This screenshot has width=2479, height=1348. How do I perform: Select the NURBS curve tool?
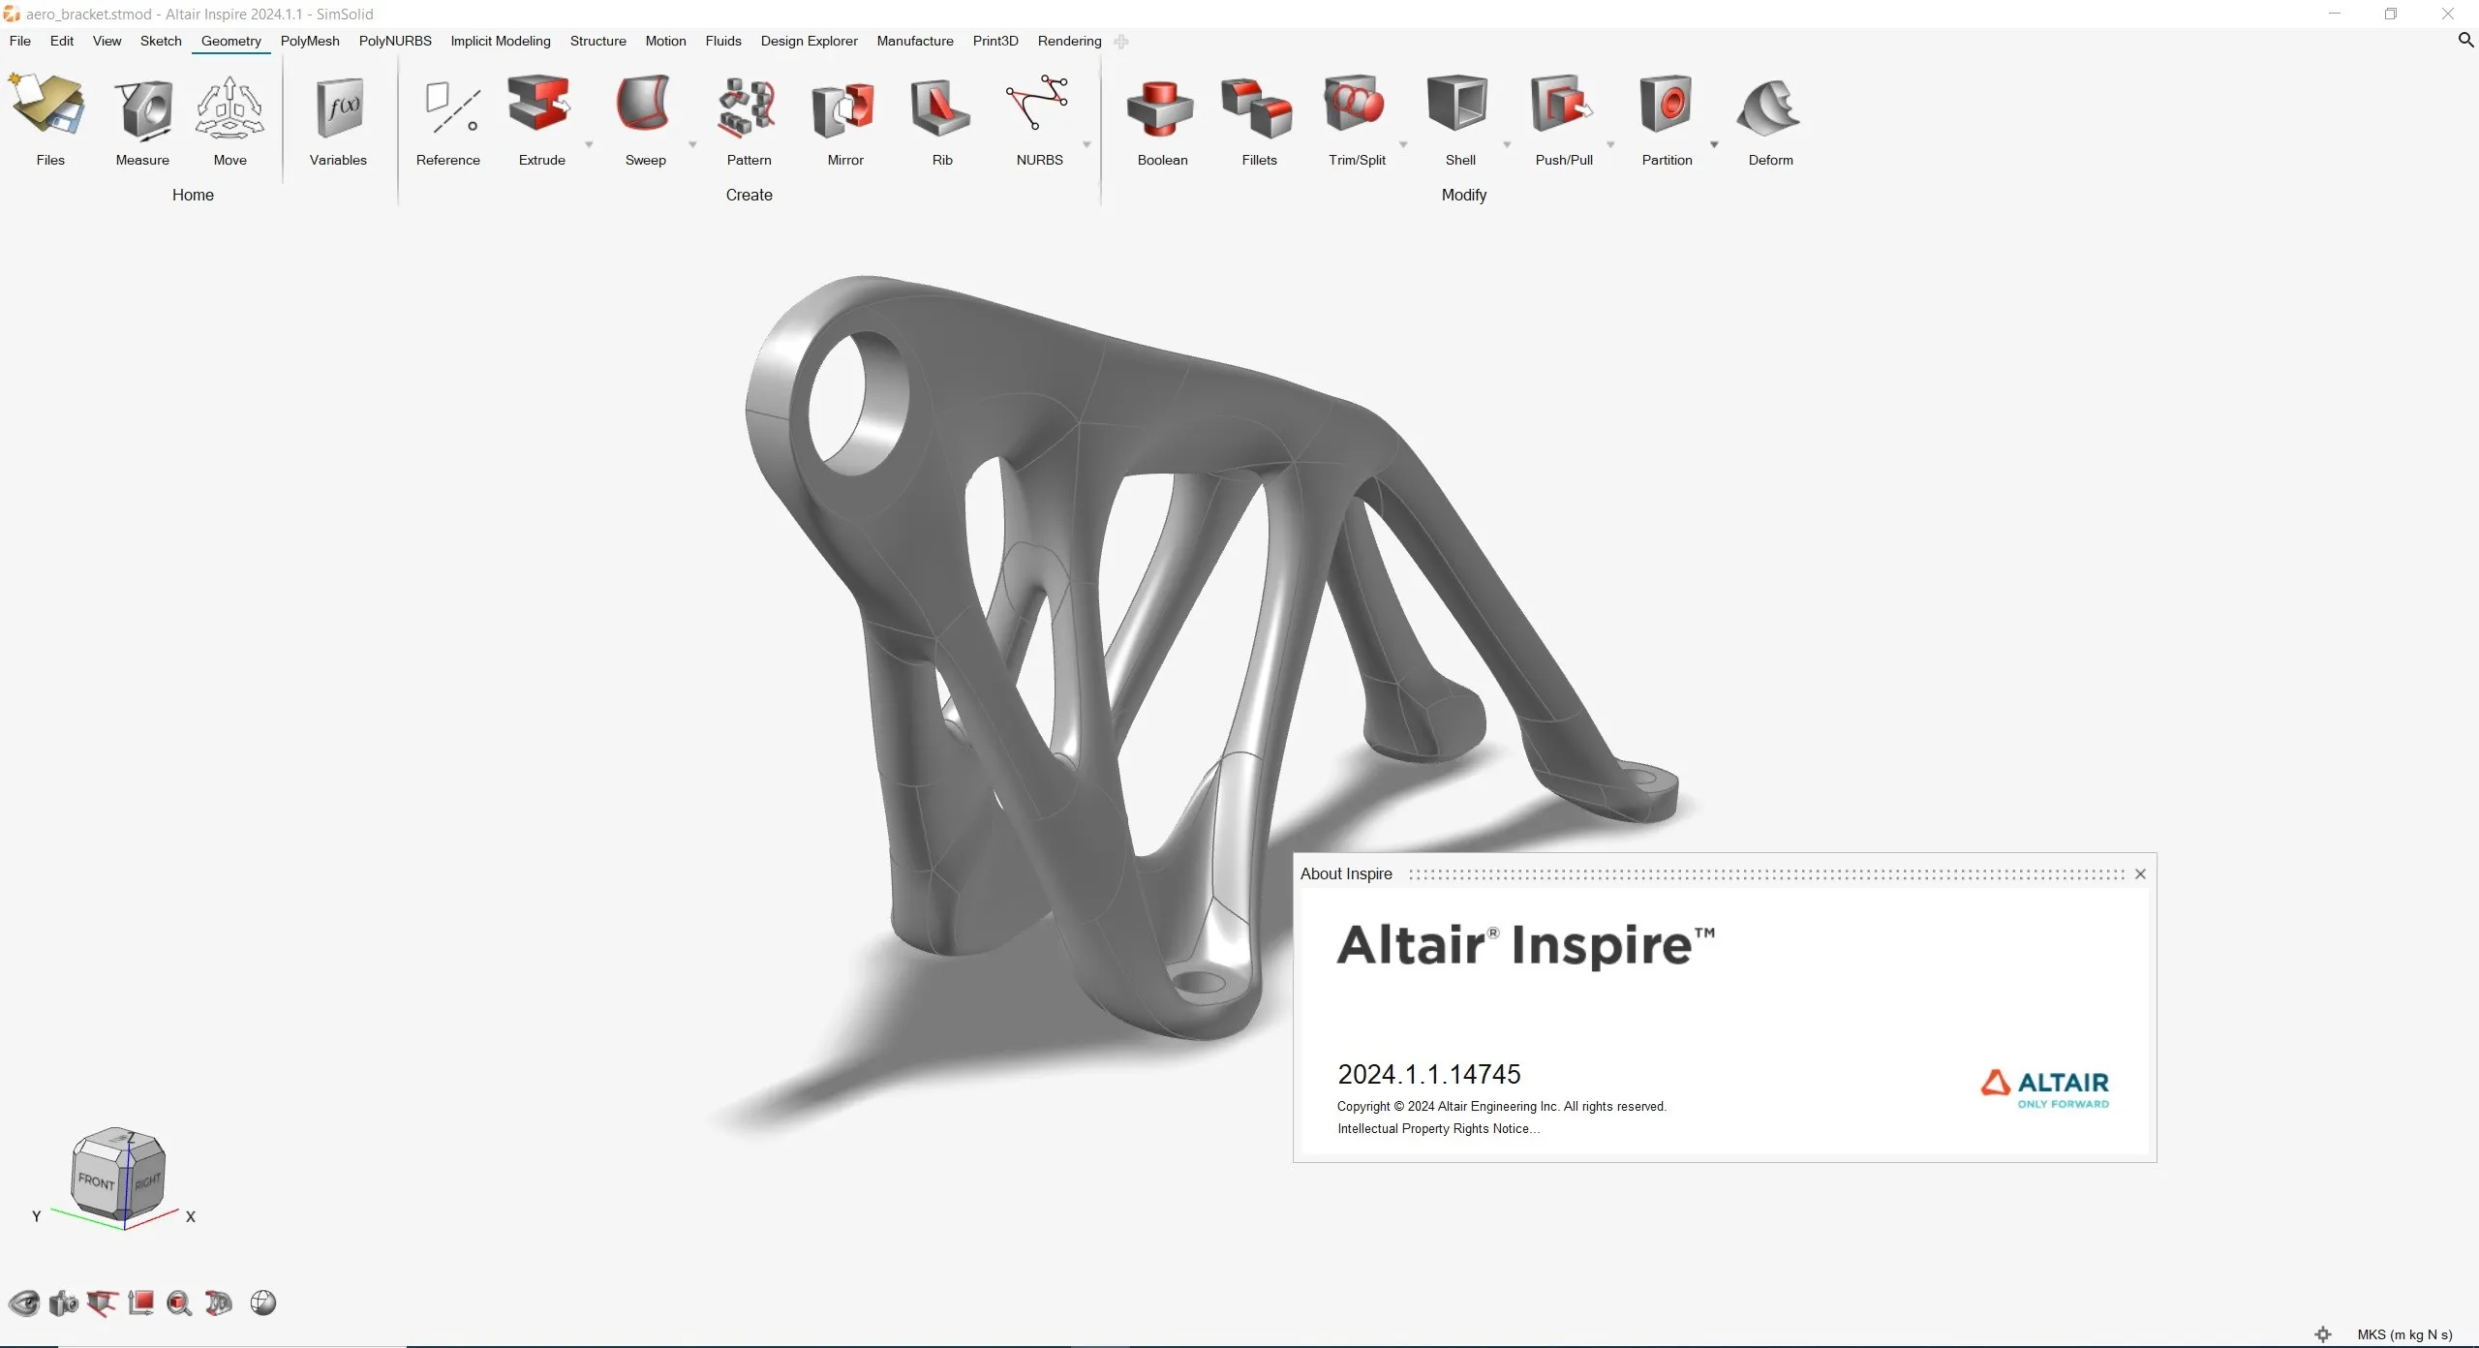pos(1037,103)
